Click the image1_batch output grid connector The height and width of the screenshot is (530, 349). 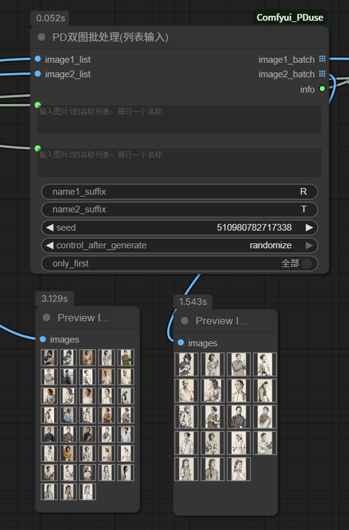pyautogui.click(x=322, y=59)
